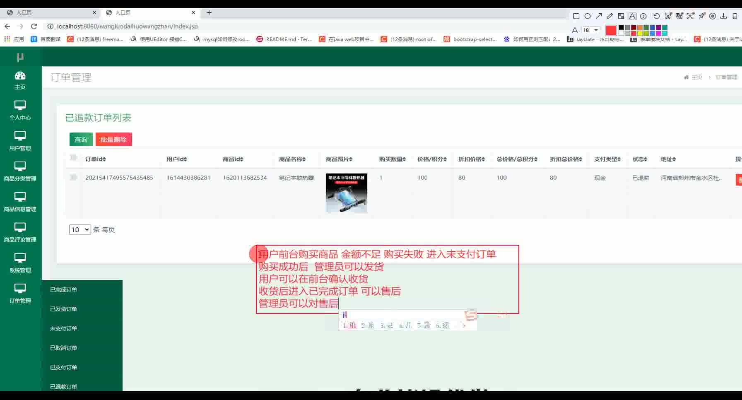Image resolution: width=742 pixels, height=400 pixels.
Task: Click the dashboard icon for 主页
Action: point(20,76)
